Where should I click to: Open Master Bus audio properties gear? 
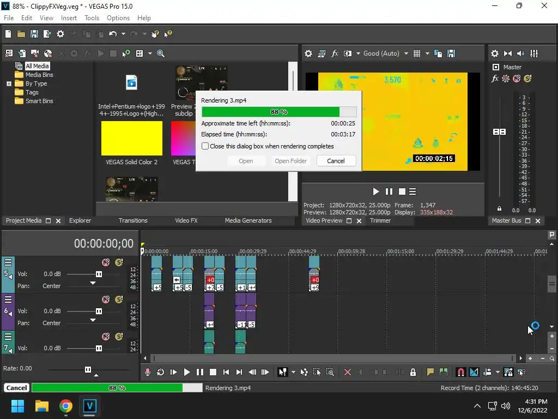click(x=495, y=53)
